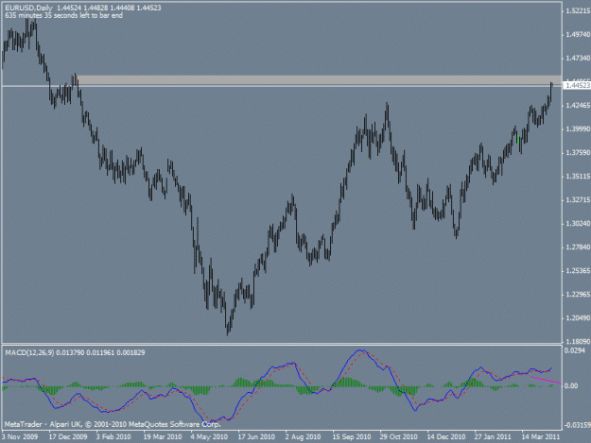This screenshot has height=443, width=591.
Task: Click the 15 Sep 2010 date label
Action: click(351, 436)
